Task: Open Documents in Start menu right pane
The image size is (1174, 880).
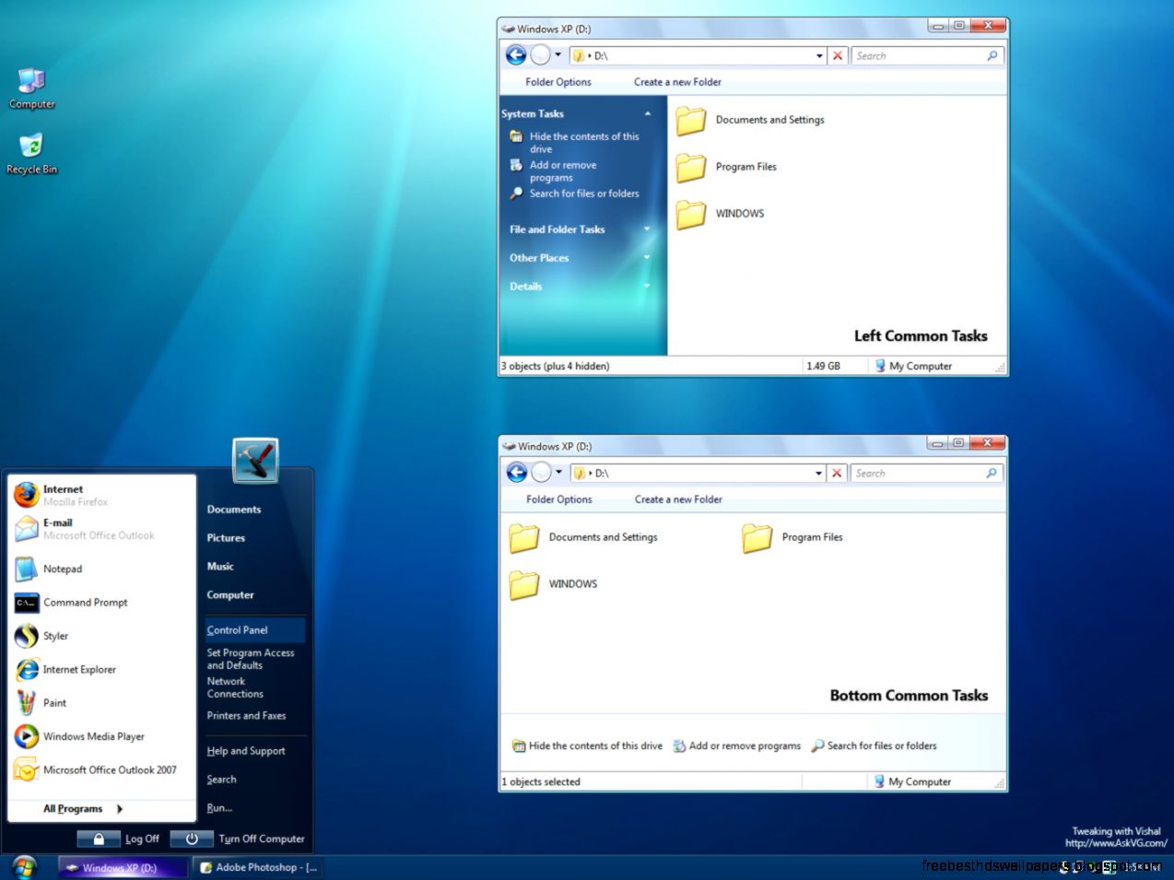Action: pos(234,510)
